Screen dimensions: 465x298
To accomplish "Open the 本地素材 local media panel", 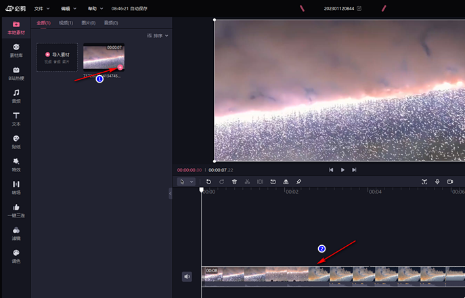I will (x=16, y=28).
